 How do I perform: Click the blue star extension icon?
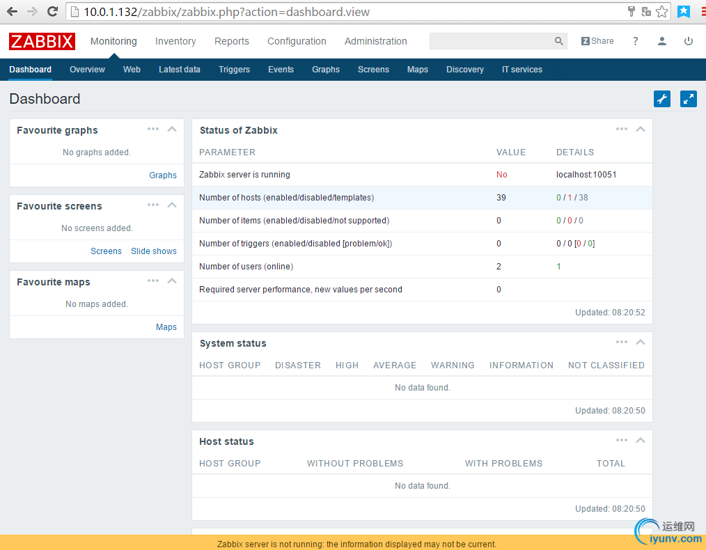(684, 12)
